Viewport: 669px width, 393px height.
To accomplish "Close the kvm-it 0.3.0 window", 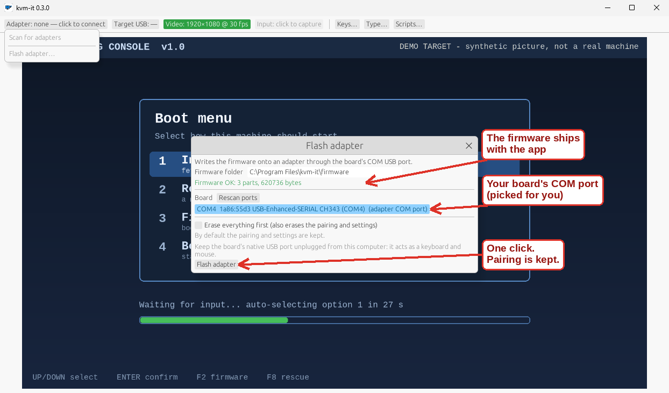I will click(x=656, y=8).
